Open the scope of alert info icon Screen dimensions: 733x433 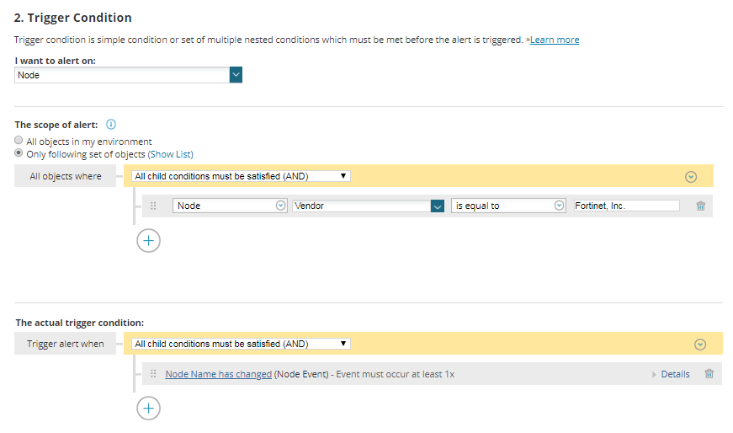click(x=111, y=125)
